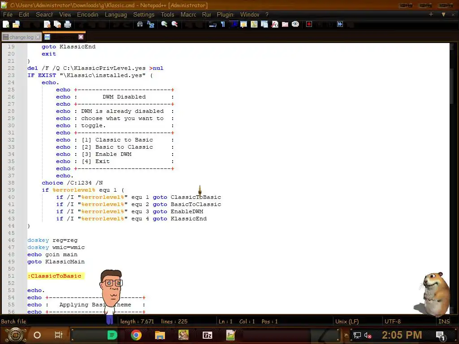459x344 pixels.
Task: Click line number 38 in the margin
Action: point(11,183)
